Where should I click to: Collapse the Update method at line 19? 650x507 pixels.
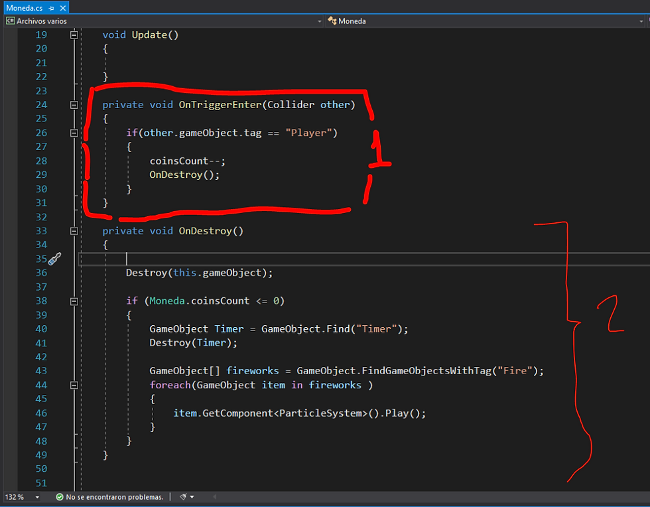(x=74, y=35)
